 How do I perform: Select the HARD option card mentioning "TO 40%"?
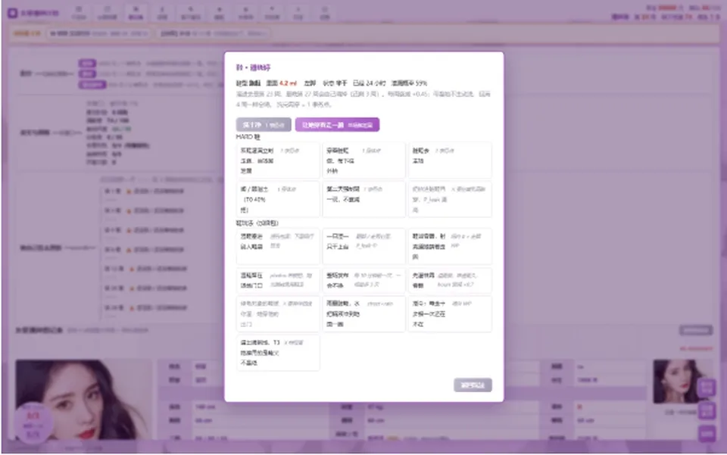point(278,199)
